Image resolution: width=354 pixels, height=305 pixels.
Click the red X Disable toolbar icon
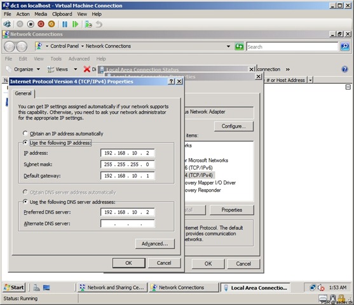86,69
